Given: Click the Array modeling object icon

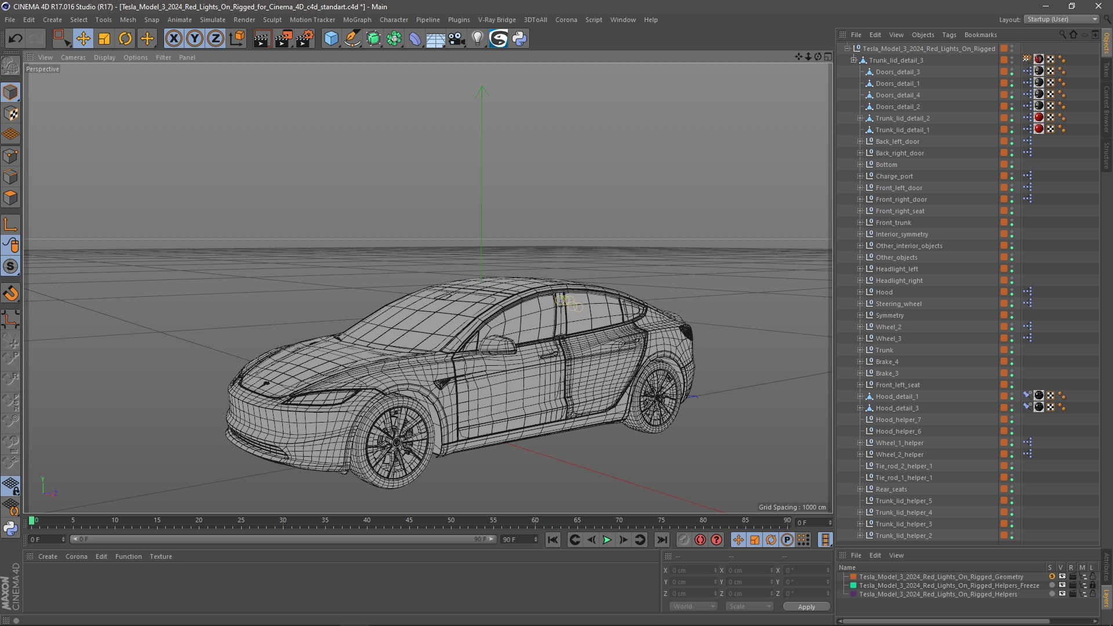Looking at the screenshot, I should click(394, 39).
